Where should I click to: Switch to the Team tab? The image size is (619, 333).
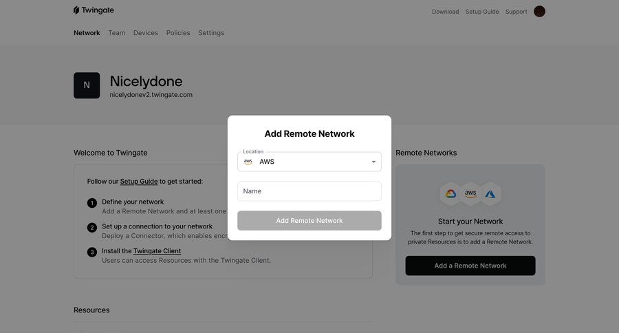point(117,33)
